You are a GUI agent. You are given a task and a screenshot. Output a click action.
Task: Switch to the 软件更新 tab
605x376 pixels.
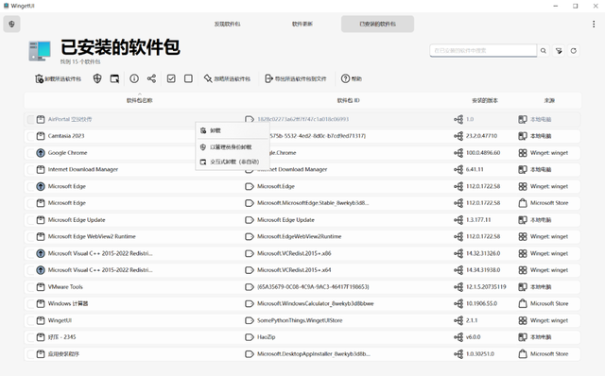(302, 24)
